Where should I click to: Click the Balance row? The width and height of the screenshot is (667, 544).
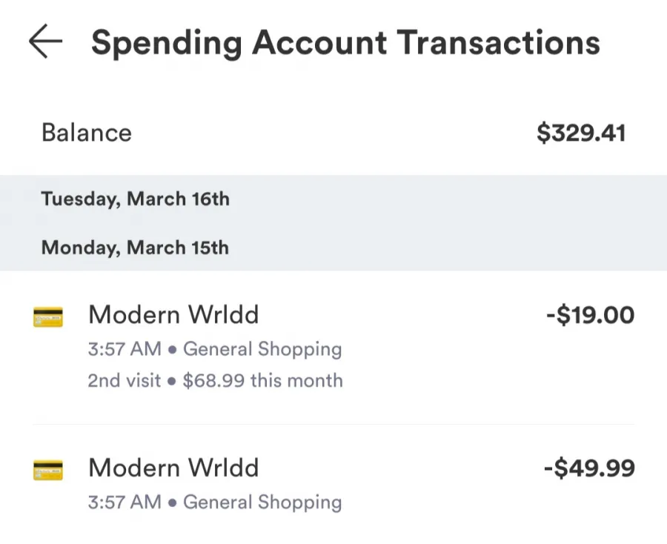pyautogui.click(x=333, y=133)
